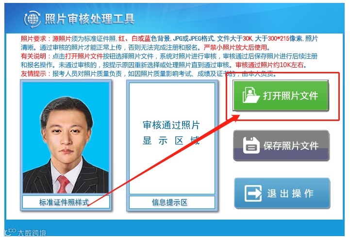
Task: Click the 照片审核处理工具 title text
Action: tap(89, 19)
